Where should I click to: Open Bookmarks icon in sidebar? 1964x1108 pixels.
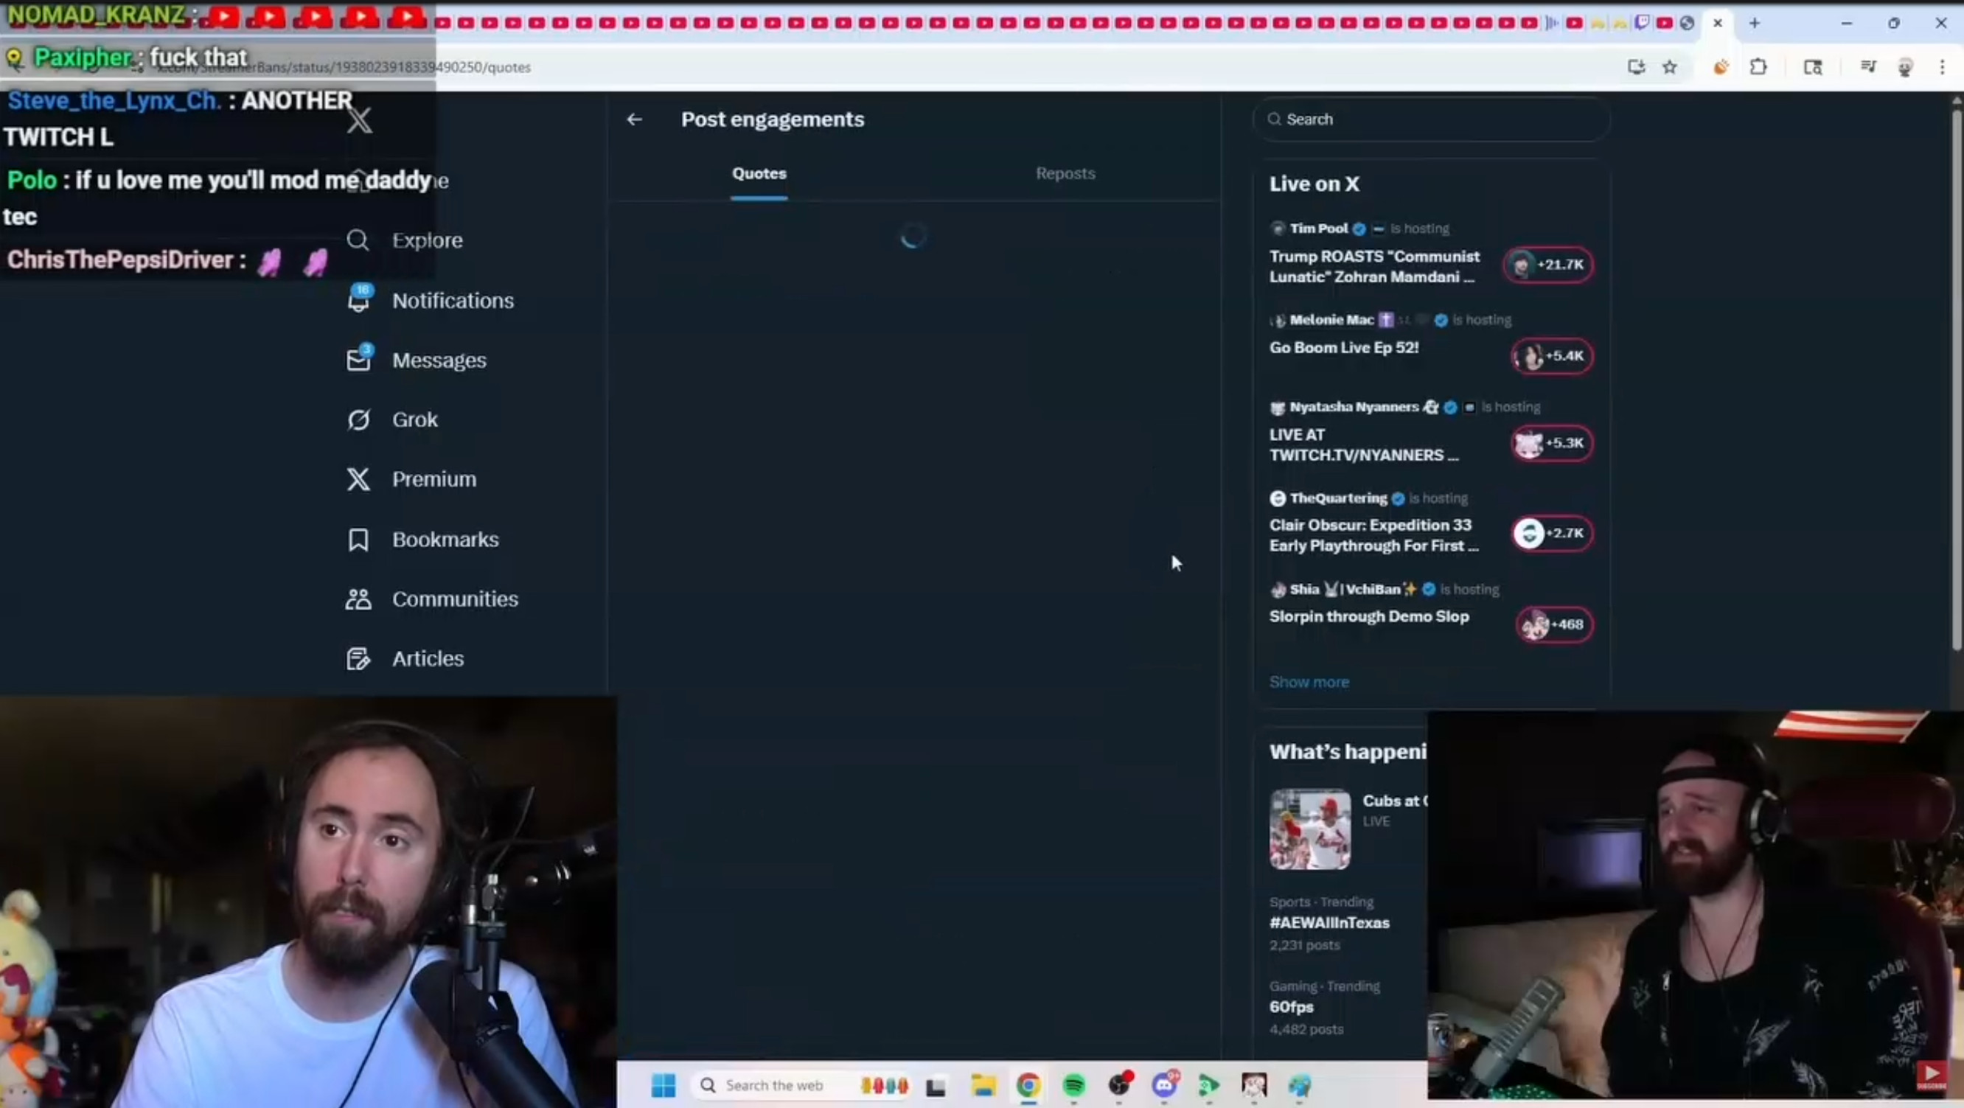pyautogui.click(x=358, y=539)
